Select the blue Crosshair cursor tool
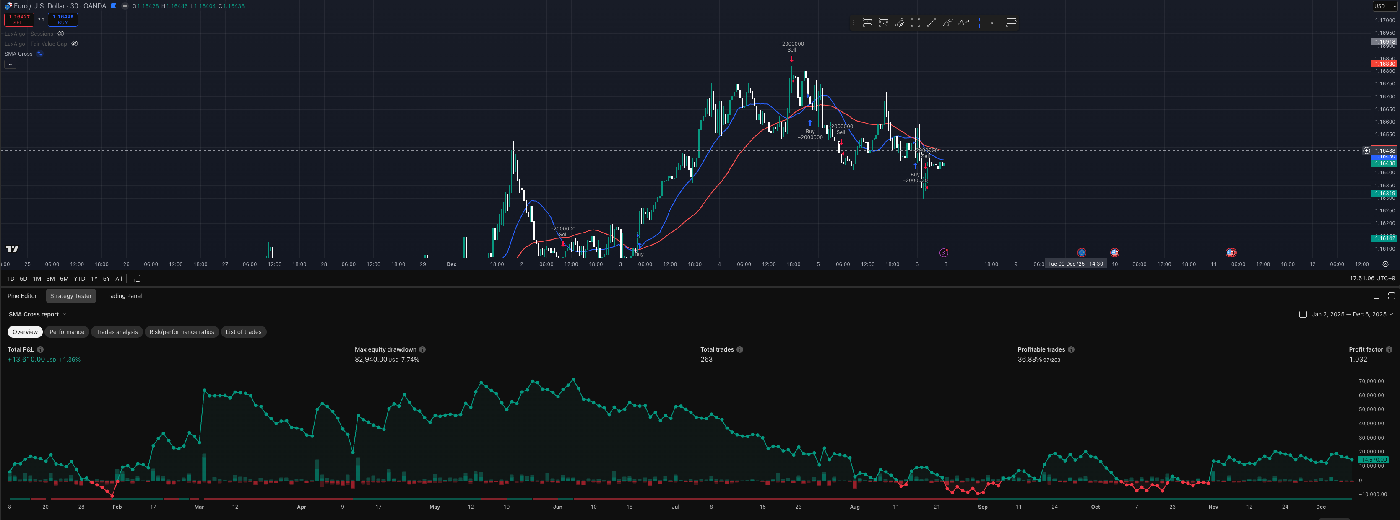Screen dimensions: 1400x520 pos(979,23)
